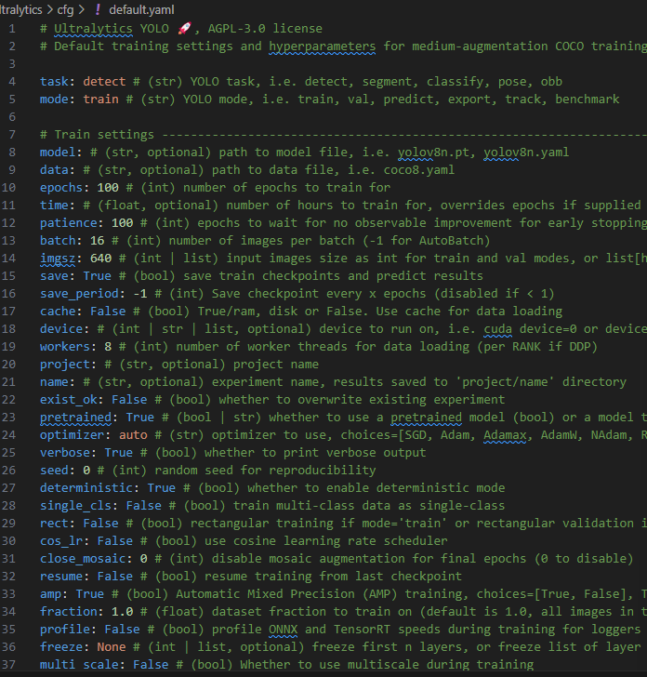Click 'coco8.yaml' in data comment
This screenshot has height=677, width=647.
[x=419, y=170]
